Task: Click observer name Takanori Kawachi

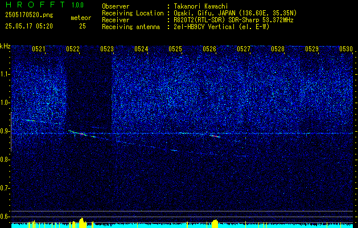Action: (x=201, y=6)
